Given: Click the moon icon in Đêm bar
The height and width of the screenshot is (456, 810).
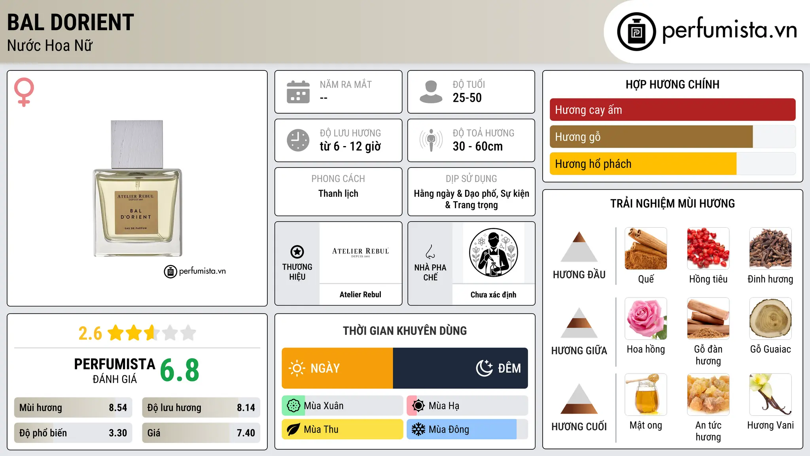Looking at the screenshot, I should [x=484, y=368].
